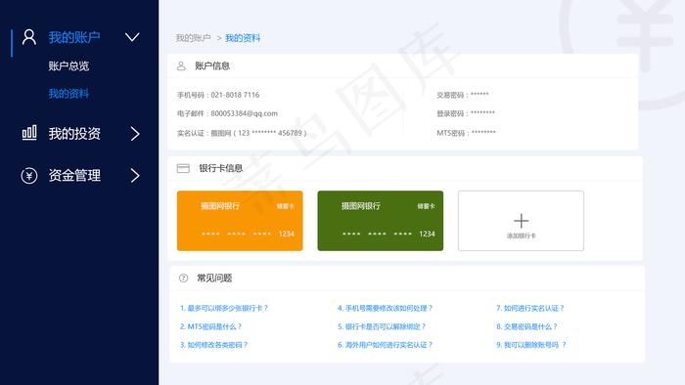Screen dimensions: 685x385
Task: Open question 9 我可以删除账号吗
Action: coord(531,345)
